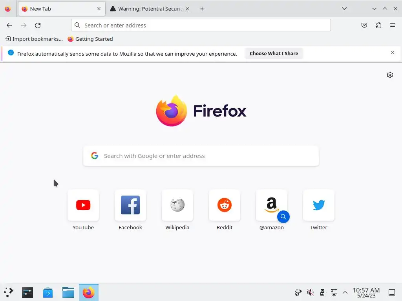Open the Dolphin file manager taskbar icon

68,292
